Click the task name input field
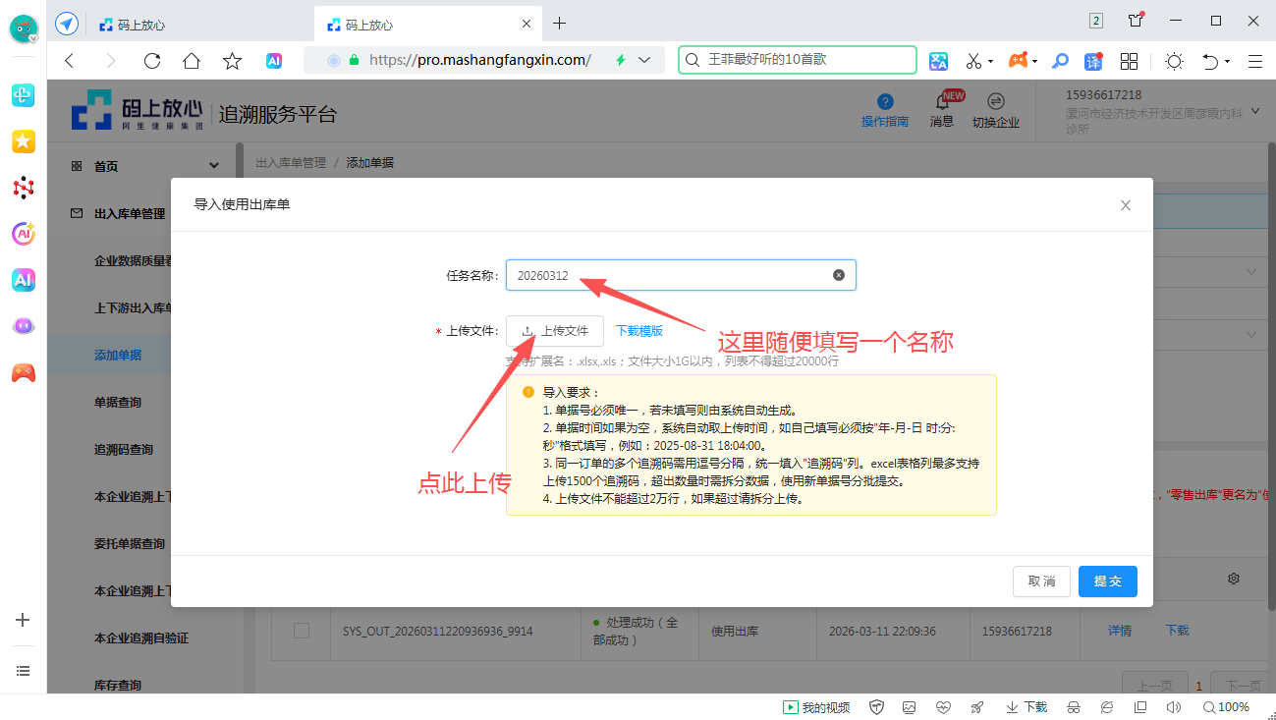This screenshot has height=720, width=1276. [x=668, y=275]
